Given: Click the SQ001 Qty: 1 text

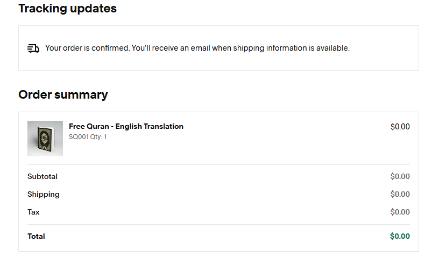Looking at the screenshot, I should 88,137.
